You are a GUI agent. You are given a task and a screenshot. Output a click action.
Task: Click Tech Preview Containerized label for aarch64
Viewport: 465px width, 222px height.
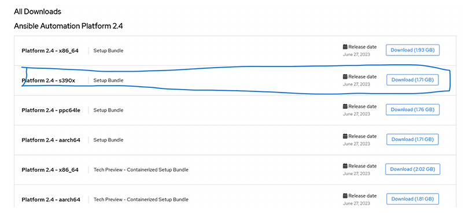pyautogui.click(x=141, y=199)
